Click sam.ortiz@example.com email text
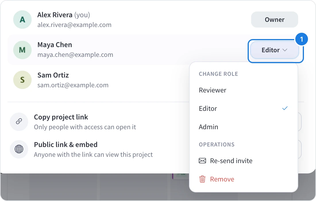This screenshot has width=316, height=201. [73, 85]
